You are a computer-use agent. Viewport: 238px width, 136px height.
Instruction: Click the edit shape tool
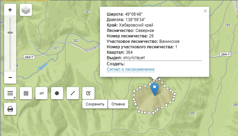click(x=88, y=93)
